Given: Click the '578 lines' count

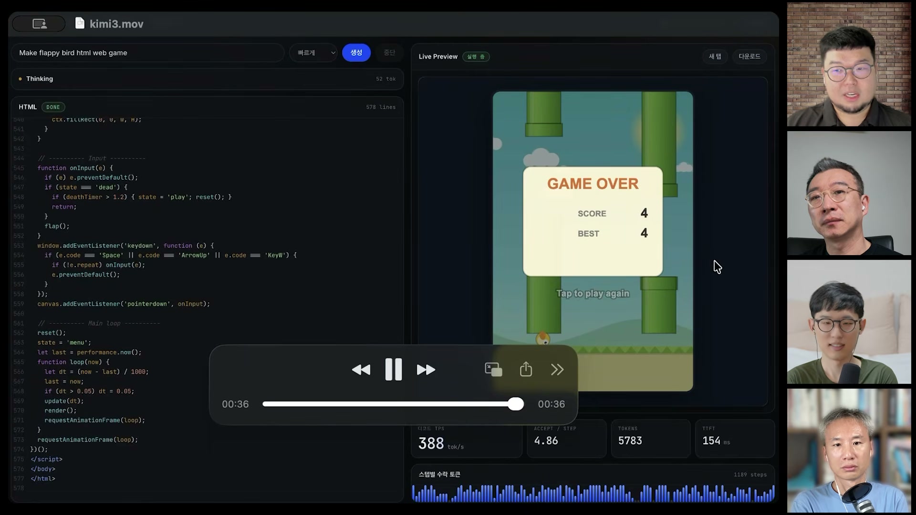Looking at the screenshot, I should click(x=381, y=107).
